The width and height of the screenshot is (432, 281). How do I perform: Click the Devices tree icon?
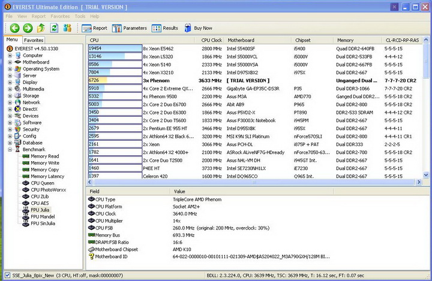[x=17, y=116]
